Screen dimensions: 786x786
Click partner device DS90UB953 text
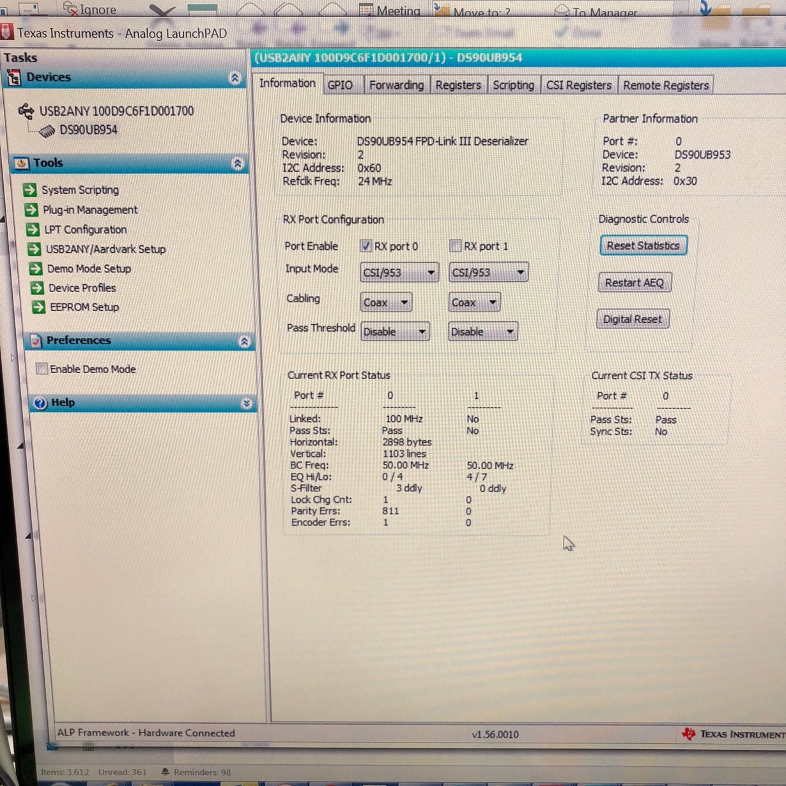click(702, 155)
